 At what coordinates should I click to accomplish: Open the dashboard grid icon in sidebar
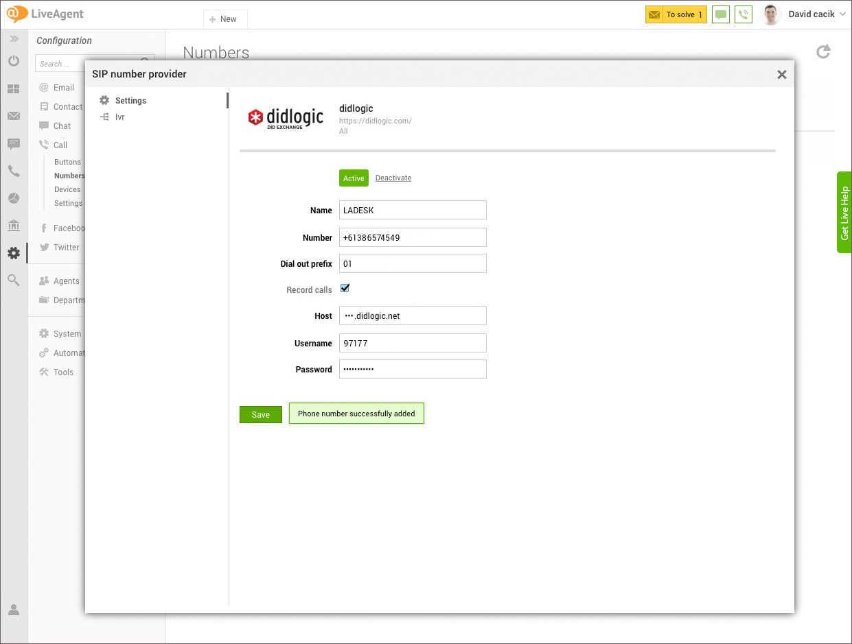[14, 89]
